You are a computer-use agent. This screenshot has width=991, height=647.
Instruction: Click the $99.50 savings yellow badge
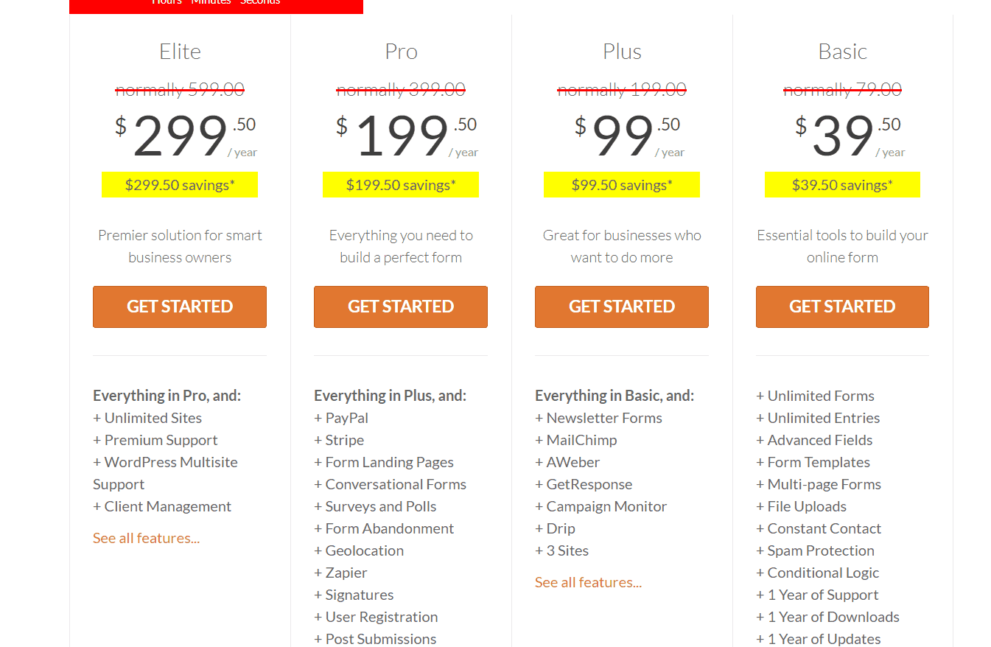pyautogui.click(x=622, y=185)
